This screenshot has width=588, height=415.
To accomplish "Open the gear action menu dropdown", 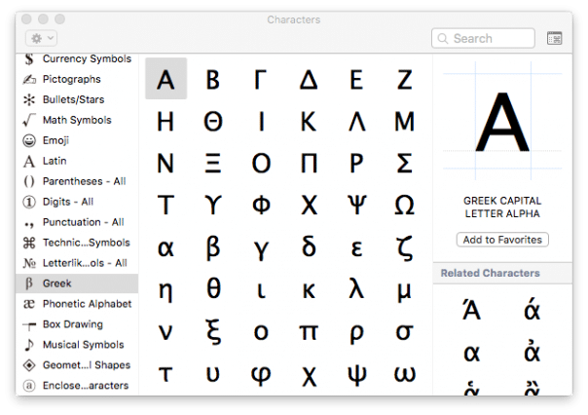I will (41, 38).
